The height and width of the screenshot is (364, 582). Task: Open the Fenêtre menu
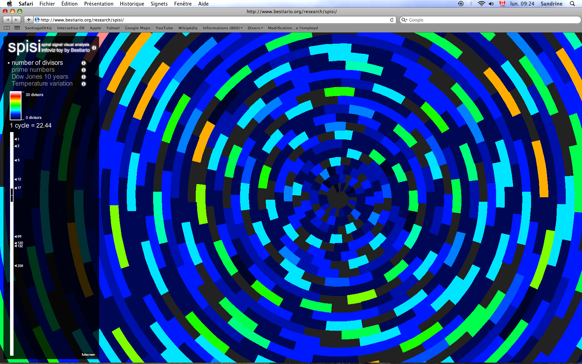(x=183, y=4)
